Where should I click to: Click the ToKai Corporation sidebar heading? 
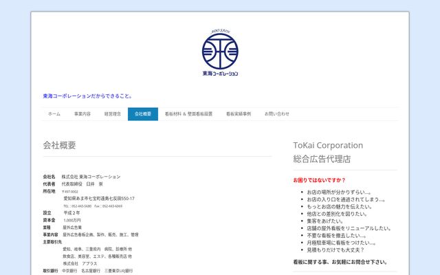click(x=328, y=145)
